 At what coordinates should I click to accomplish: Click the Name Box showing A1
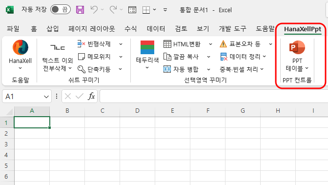[x=27, y=96]
